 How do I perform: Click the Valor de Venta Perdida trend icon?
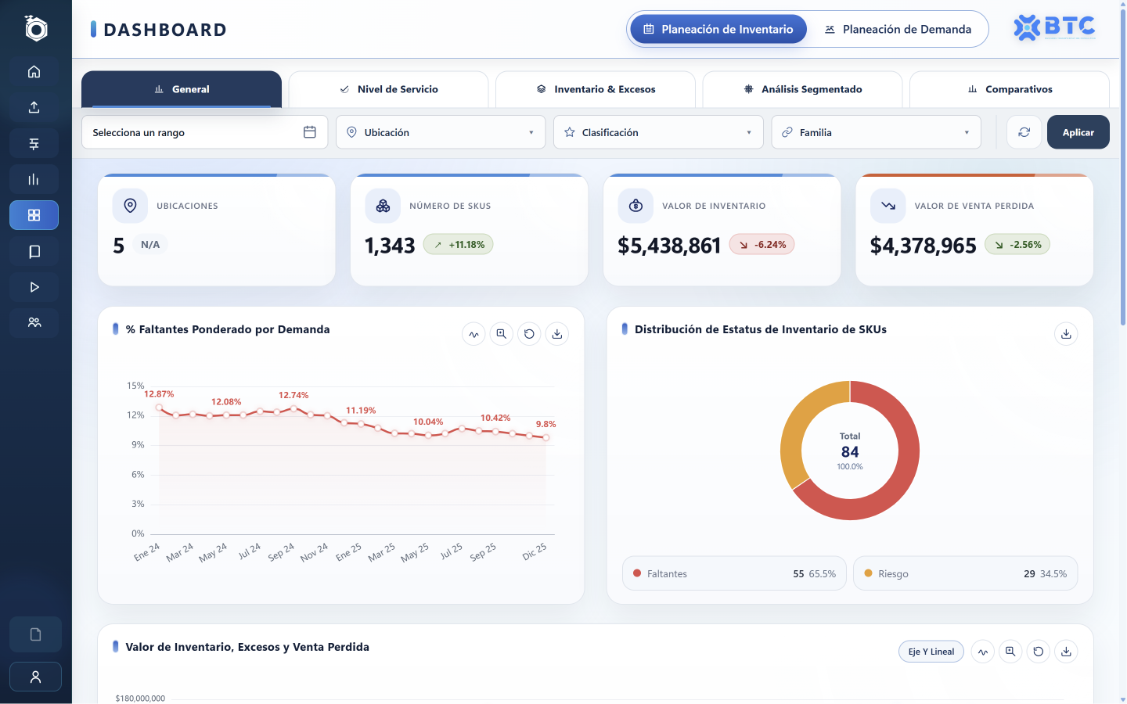[888, 206]
